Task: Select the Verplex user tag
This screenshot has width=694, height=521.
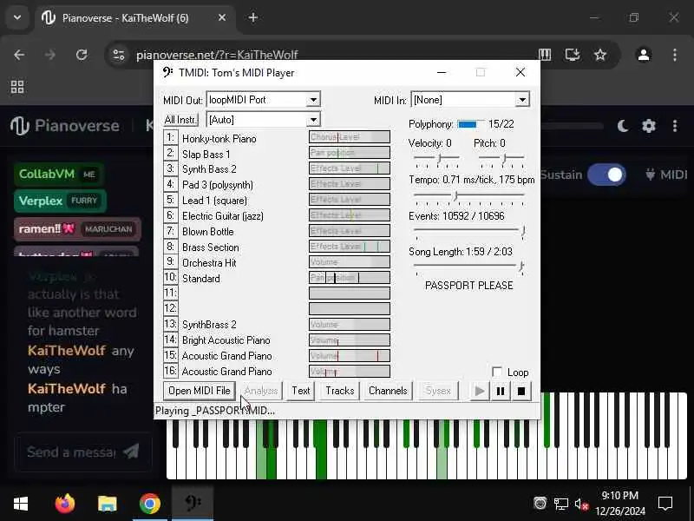Action: point(59,201)
